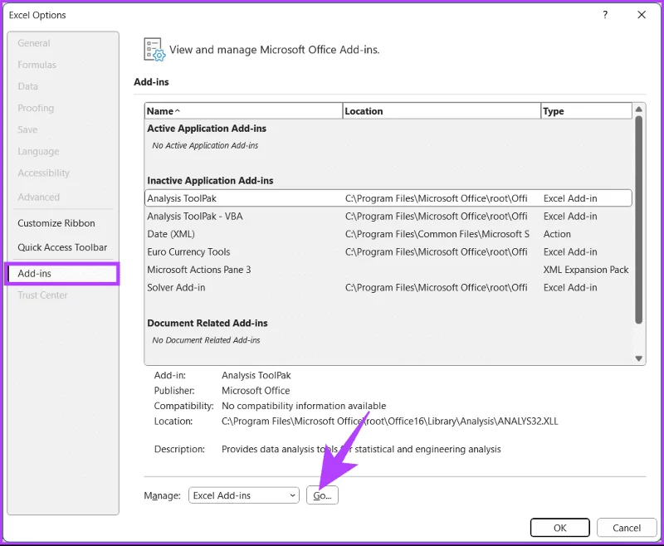664x546 pixels.
Task: Click the Cancel button
Action: click(627, 528)
